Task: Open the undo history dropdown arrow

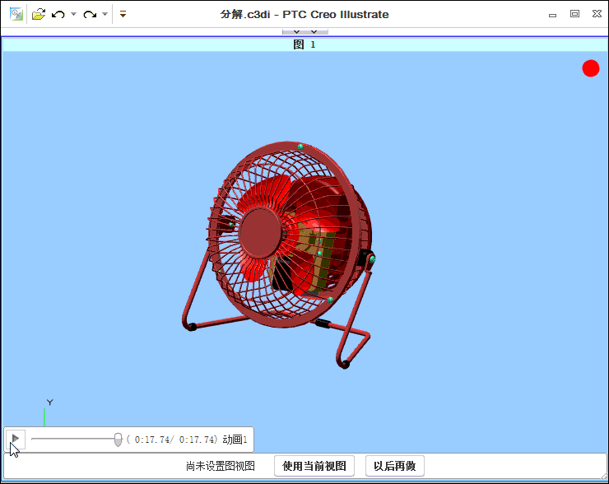Action: point(74,14)
